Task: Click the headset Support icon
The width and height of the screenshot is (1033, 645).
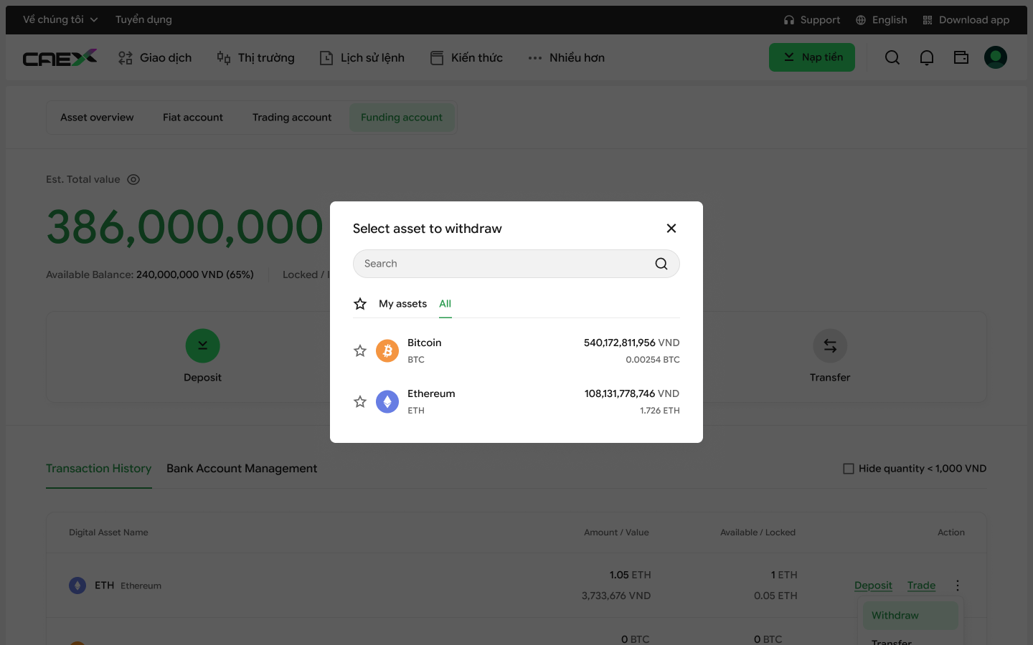Action: [789, 20]
